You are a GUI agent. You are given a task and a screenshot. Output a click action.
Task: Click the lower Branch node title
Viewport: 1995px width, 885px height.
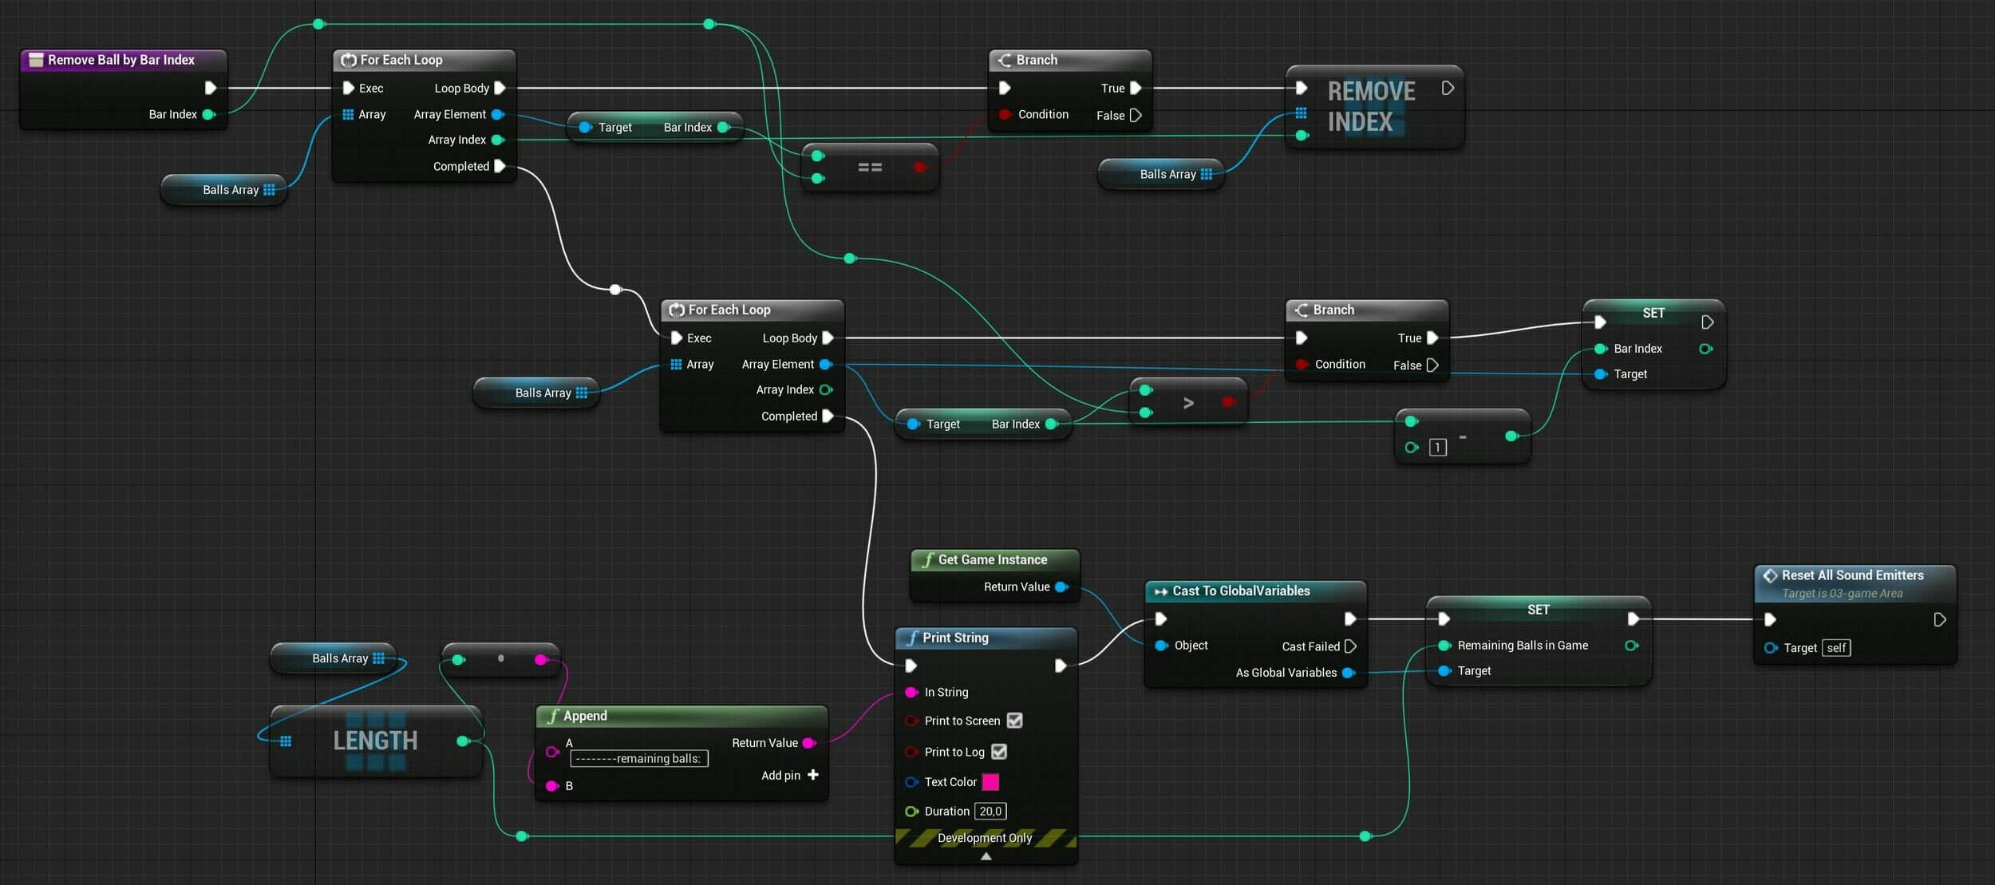[x=1333, y=310]
